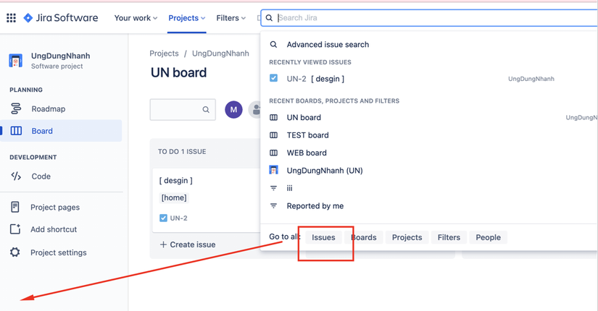Click the Jira Software logo
This screenshot has width=598, height=311.
pyautogui.click(x=61, y=18)
